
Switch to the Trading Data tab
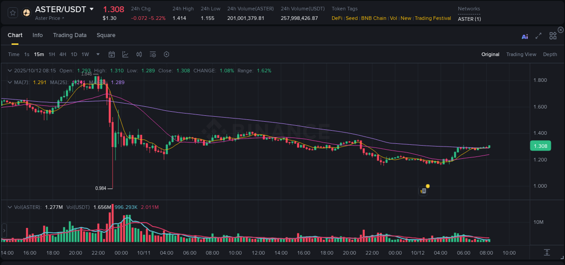click(x=70, y=35)
